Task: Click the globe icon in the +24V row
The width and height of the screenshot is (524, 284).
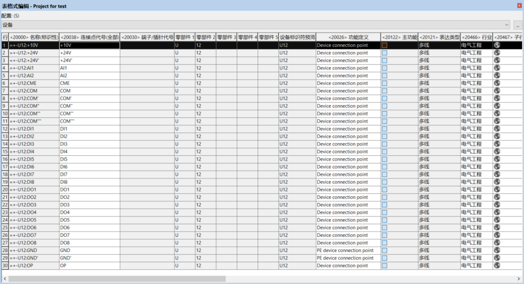Action: 497,52
